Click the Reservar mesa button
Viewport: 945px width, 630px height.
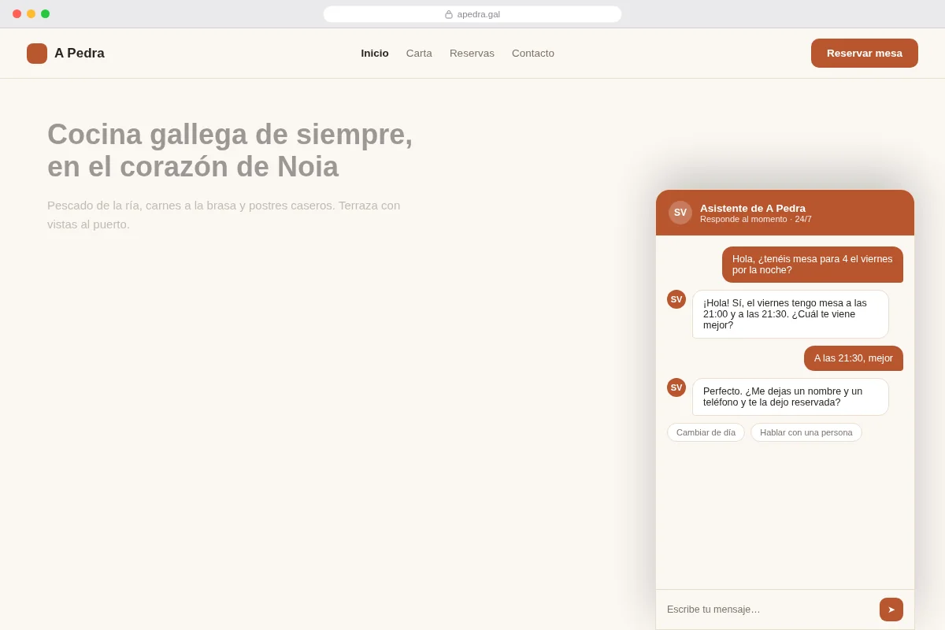click(x=865, y=54)
